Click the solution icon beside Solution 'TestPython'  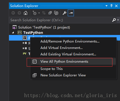[15, 27]
